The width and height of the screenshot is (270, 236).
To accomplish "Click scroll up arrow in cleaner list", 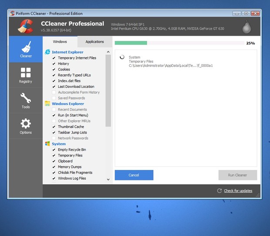I will [108, 52].
